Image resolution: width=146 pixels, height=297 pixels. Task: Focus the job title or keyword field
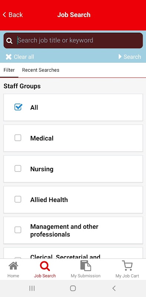click(73, 40)
